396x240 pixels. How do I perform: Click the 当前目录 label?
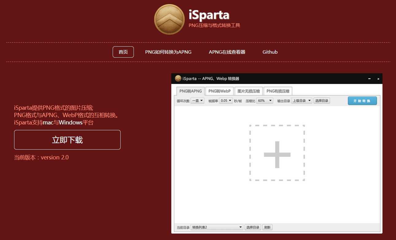(x=183, y=227)
